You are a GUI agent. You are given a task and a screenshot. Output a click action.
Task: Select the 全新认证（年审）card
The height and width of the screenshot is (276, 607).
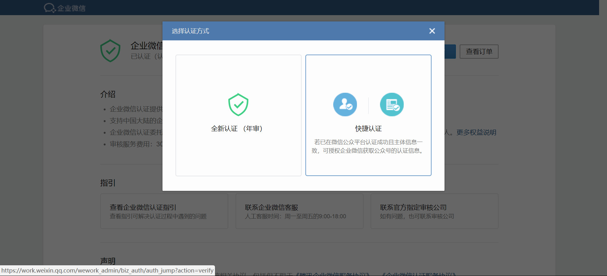(238, 115)
